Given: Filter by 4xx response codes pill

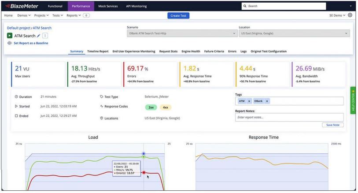Looking at the screenshot, I should click(166, 108).
